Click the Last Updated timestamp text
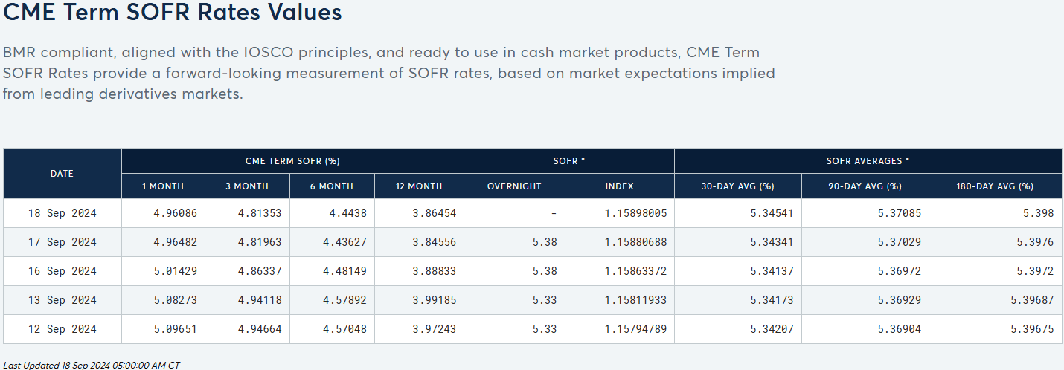 [x=92, y=365]
